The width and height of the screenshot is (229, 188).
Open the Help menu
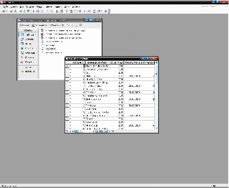click(x=76, y=7)
